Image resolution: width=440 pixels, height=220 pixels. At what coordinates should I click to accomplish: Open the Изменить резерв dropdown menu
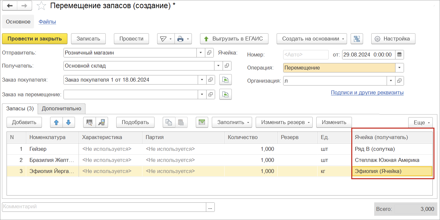coord(284,122)
